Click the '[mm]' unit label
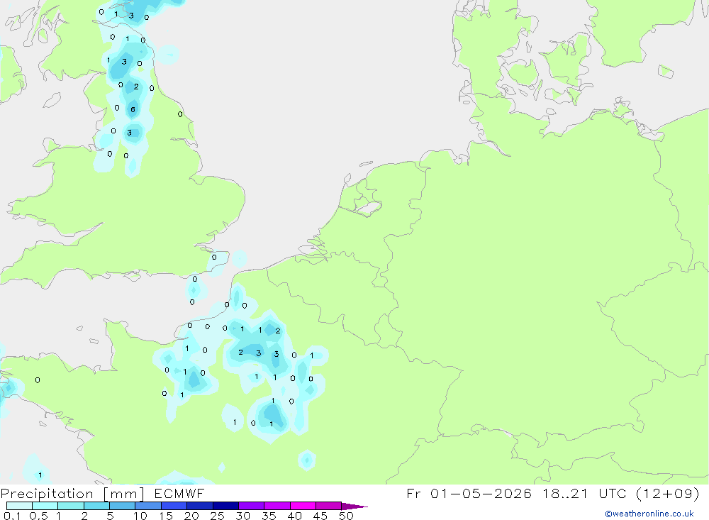This screenshot has width=709, height=520. pyautogui.click(x=124, y=494)
